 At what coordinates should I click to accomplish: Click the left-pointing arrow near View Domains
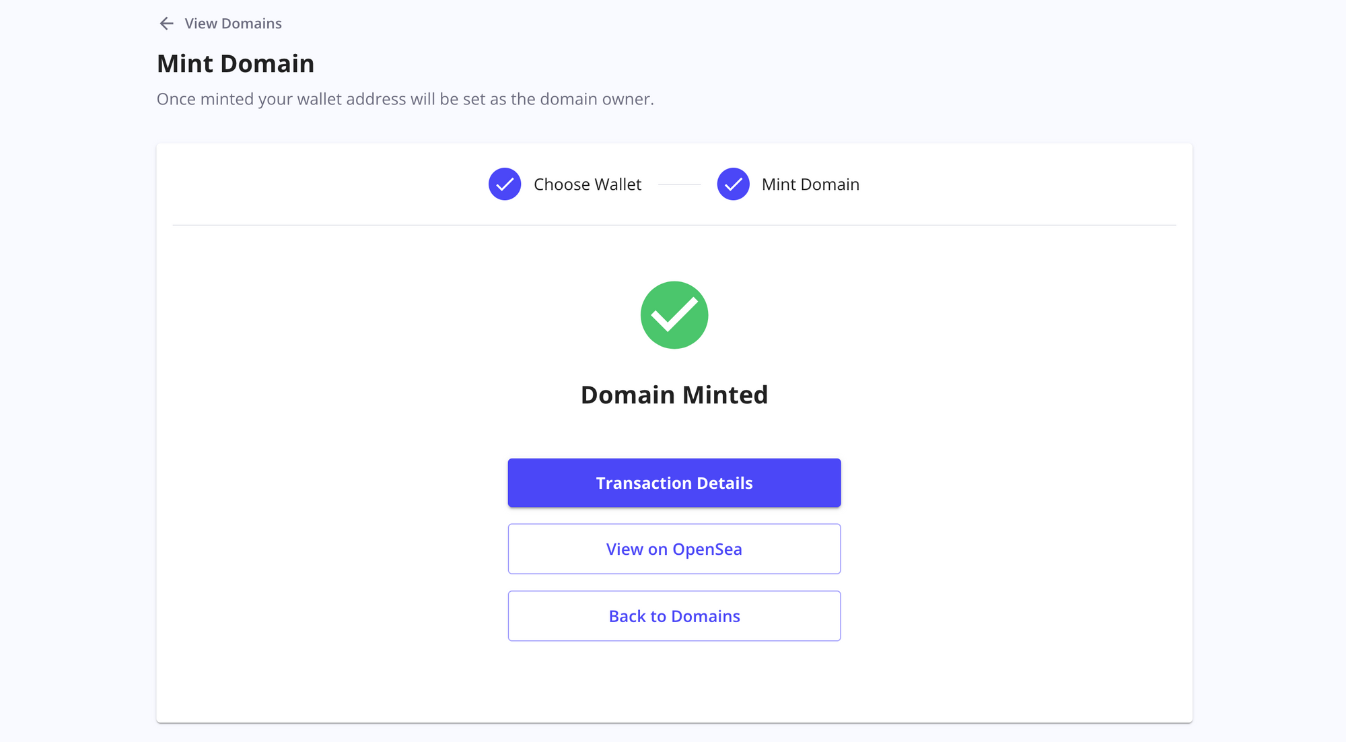(166, 24)
